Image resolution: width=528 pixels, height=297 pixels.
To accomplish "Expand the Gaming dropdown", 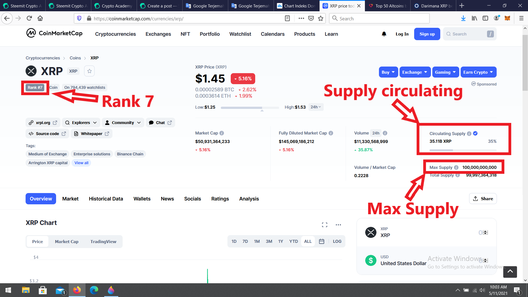I will pos(446,72).
